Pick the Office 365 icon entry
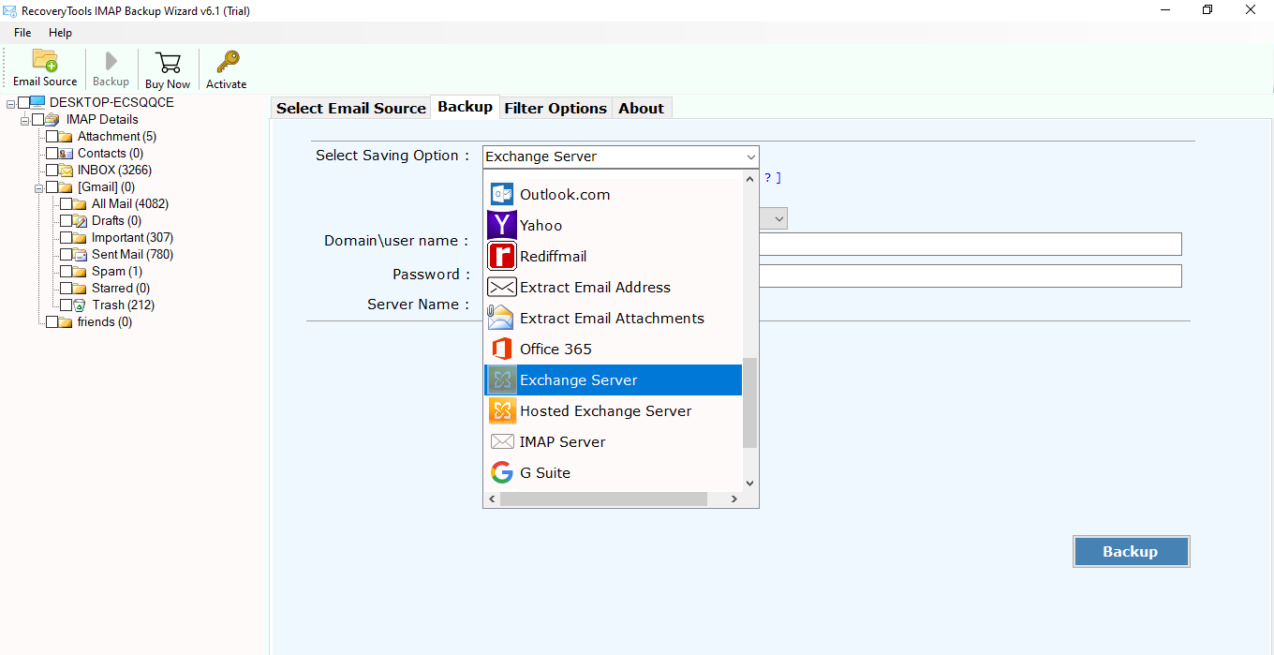 tap(502, 349)
